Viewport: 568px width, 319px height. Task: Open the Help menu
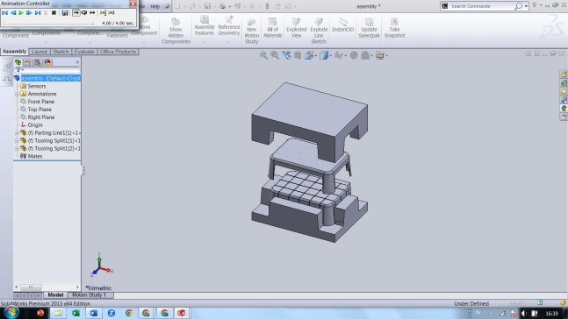click(x=155, y=6)
